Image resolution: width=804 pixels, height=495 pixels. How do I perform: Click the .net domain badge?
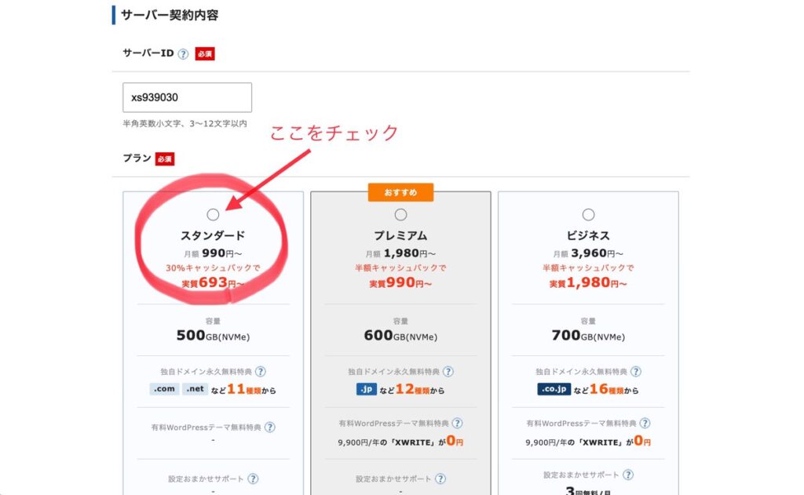(196, 389)
